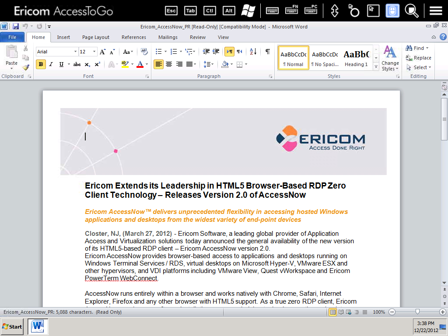This screenshot has width=448, height=336.
Task: Tap the Windows logo key icon
Action: [x=248, y=11]
